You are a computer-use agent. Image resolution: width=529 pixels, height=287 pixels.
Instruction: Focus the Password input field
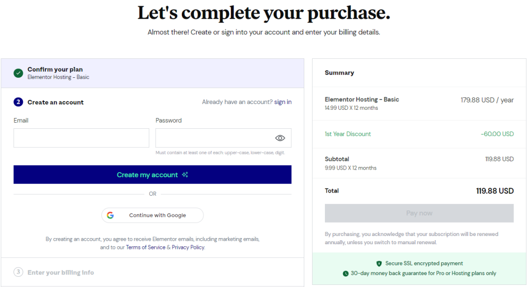coord(223,138)
